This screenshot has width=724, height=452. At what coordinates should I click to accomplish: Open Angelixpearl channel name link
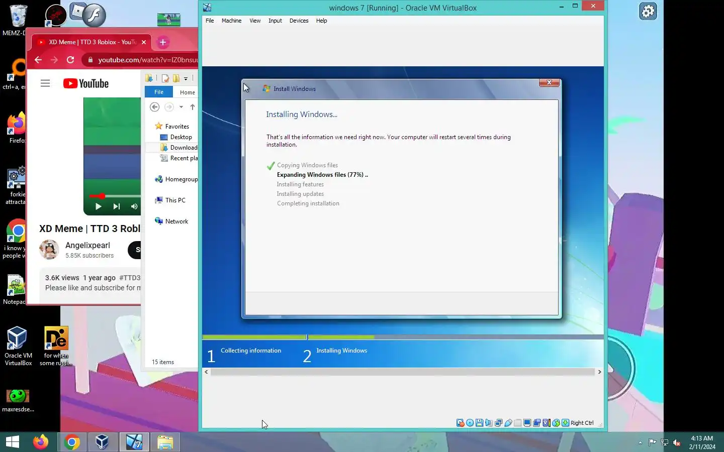tap(87, 245)
